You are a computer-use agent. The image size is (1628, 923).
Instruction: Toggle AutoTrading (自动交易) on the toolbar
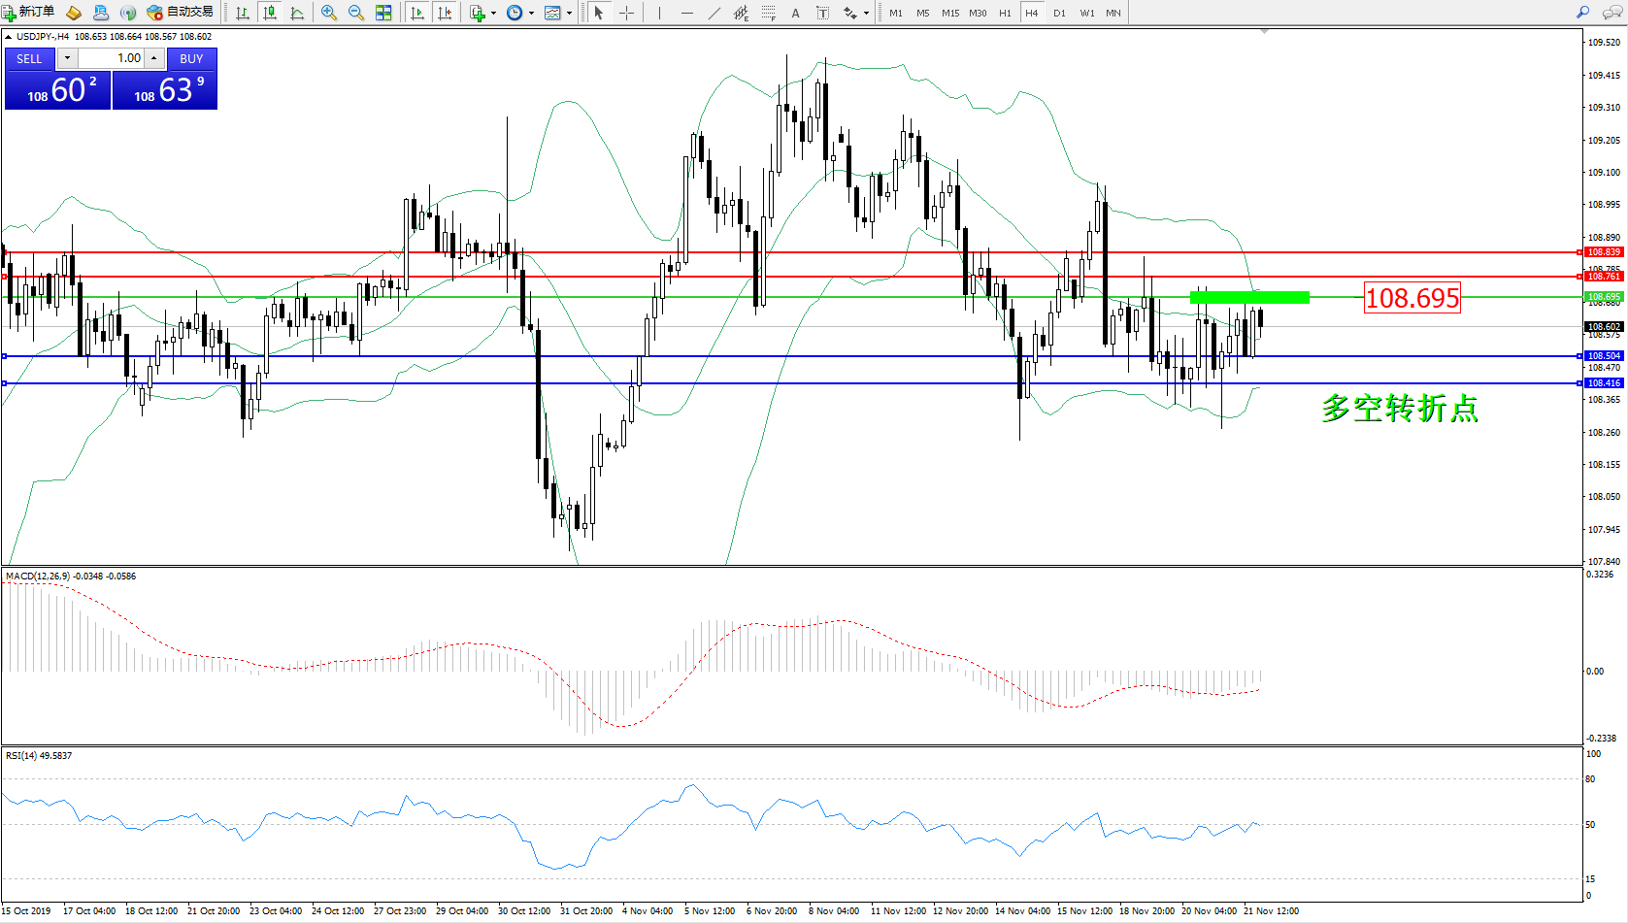click(181, 13)
